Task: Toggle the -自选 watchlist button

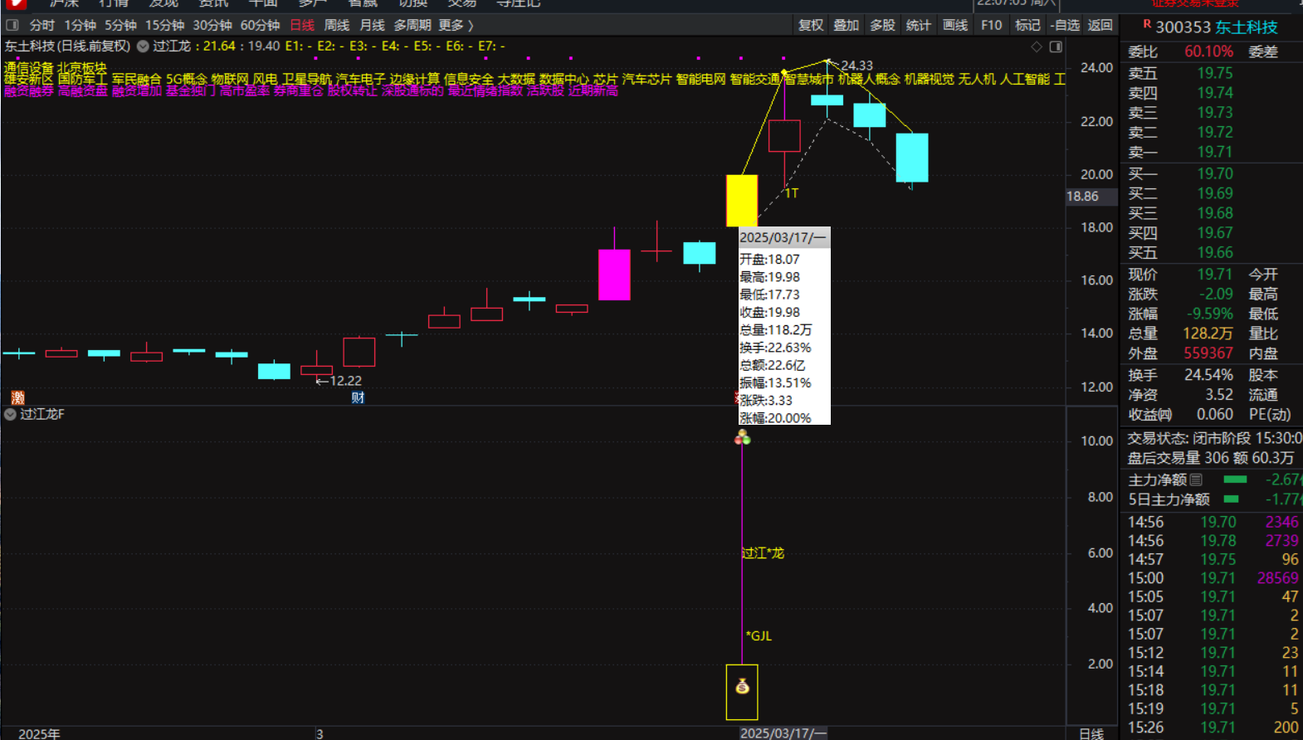Action: coord(1064,25)
